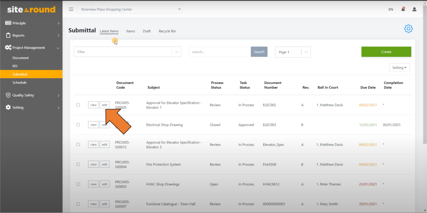Screen dimensions: 427x213
Task: Open the Riverview Plaza project dropdown
Action: pyautogui.click(x=130, y=9)
